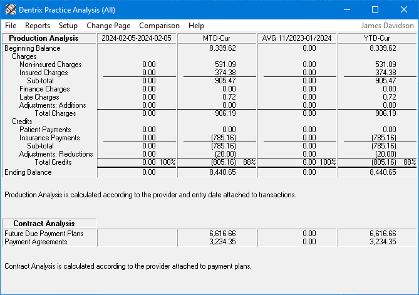
Task: Click the MTD-Cur column header
Action: (219, 38)
